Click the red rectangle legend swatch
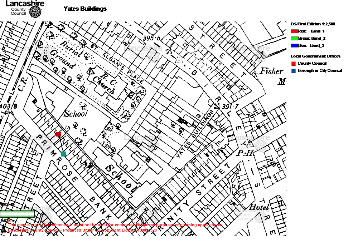358x243 pixels. [295, 31]
